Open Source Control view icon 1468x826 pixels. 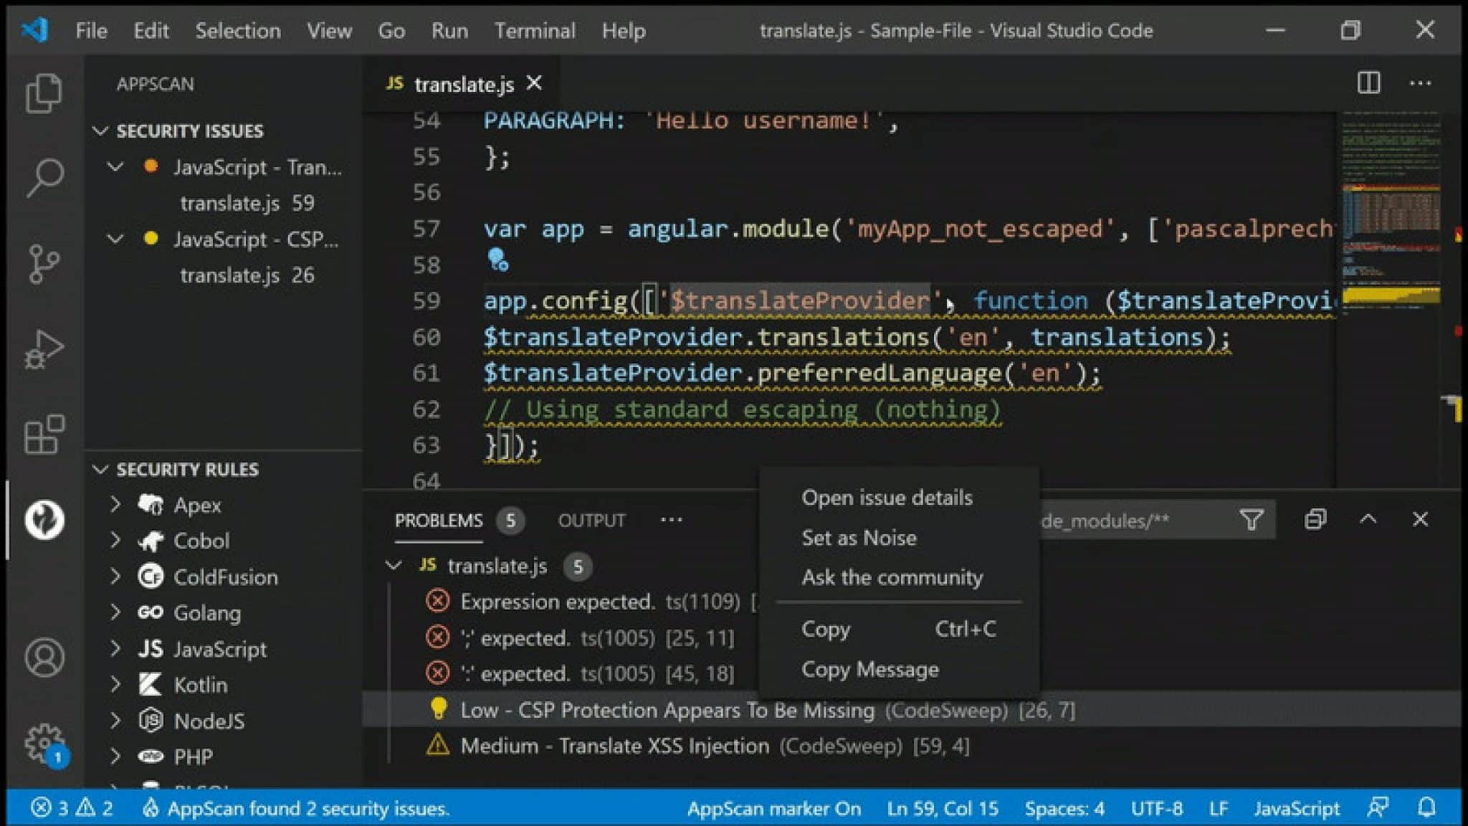click(x=44, y=263)
